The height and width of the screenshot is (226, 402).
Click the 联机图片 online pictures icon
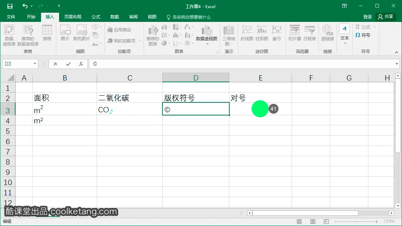point(81,33)
